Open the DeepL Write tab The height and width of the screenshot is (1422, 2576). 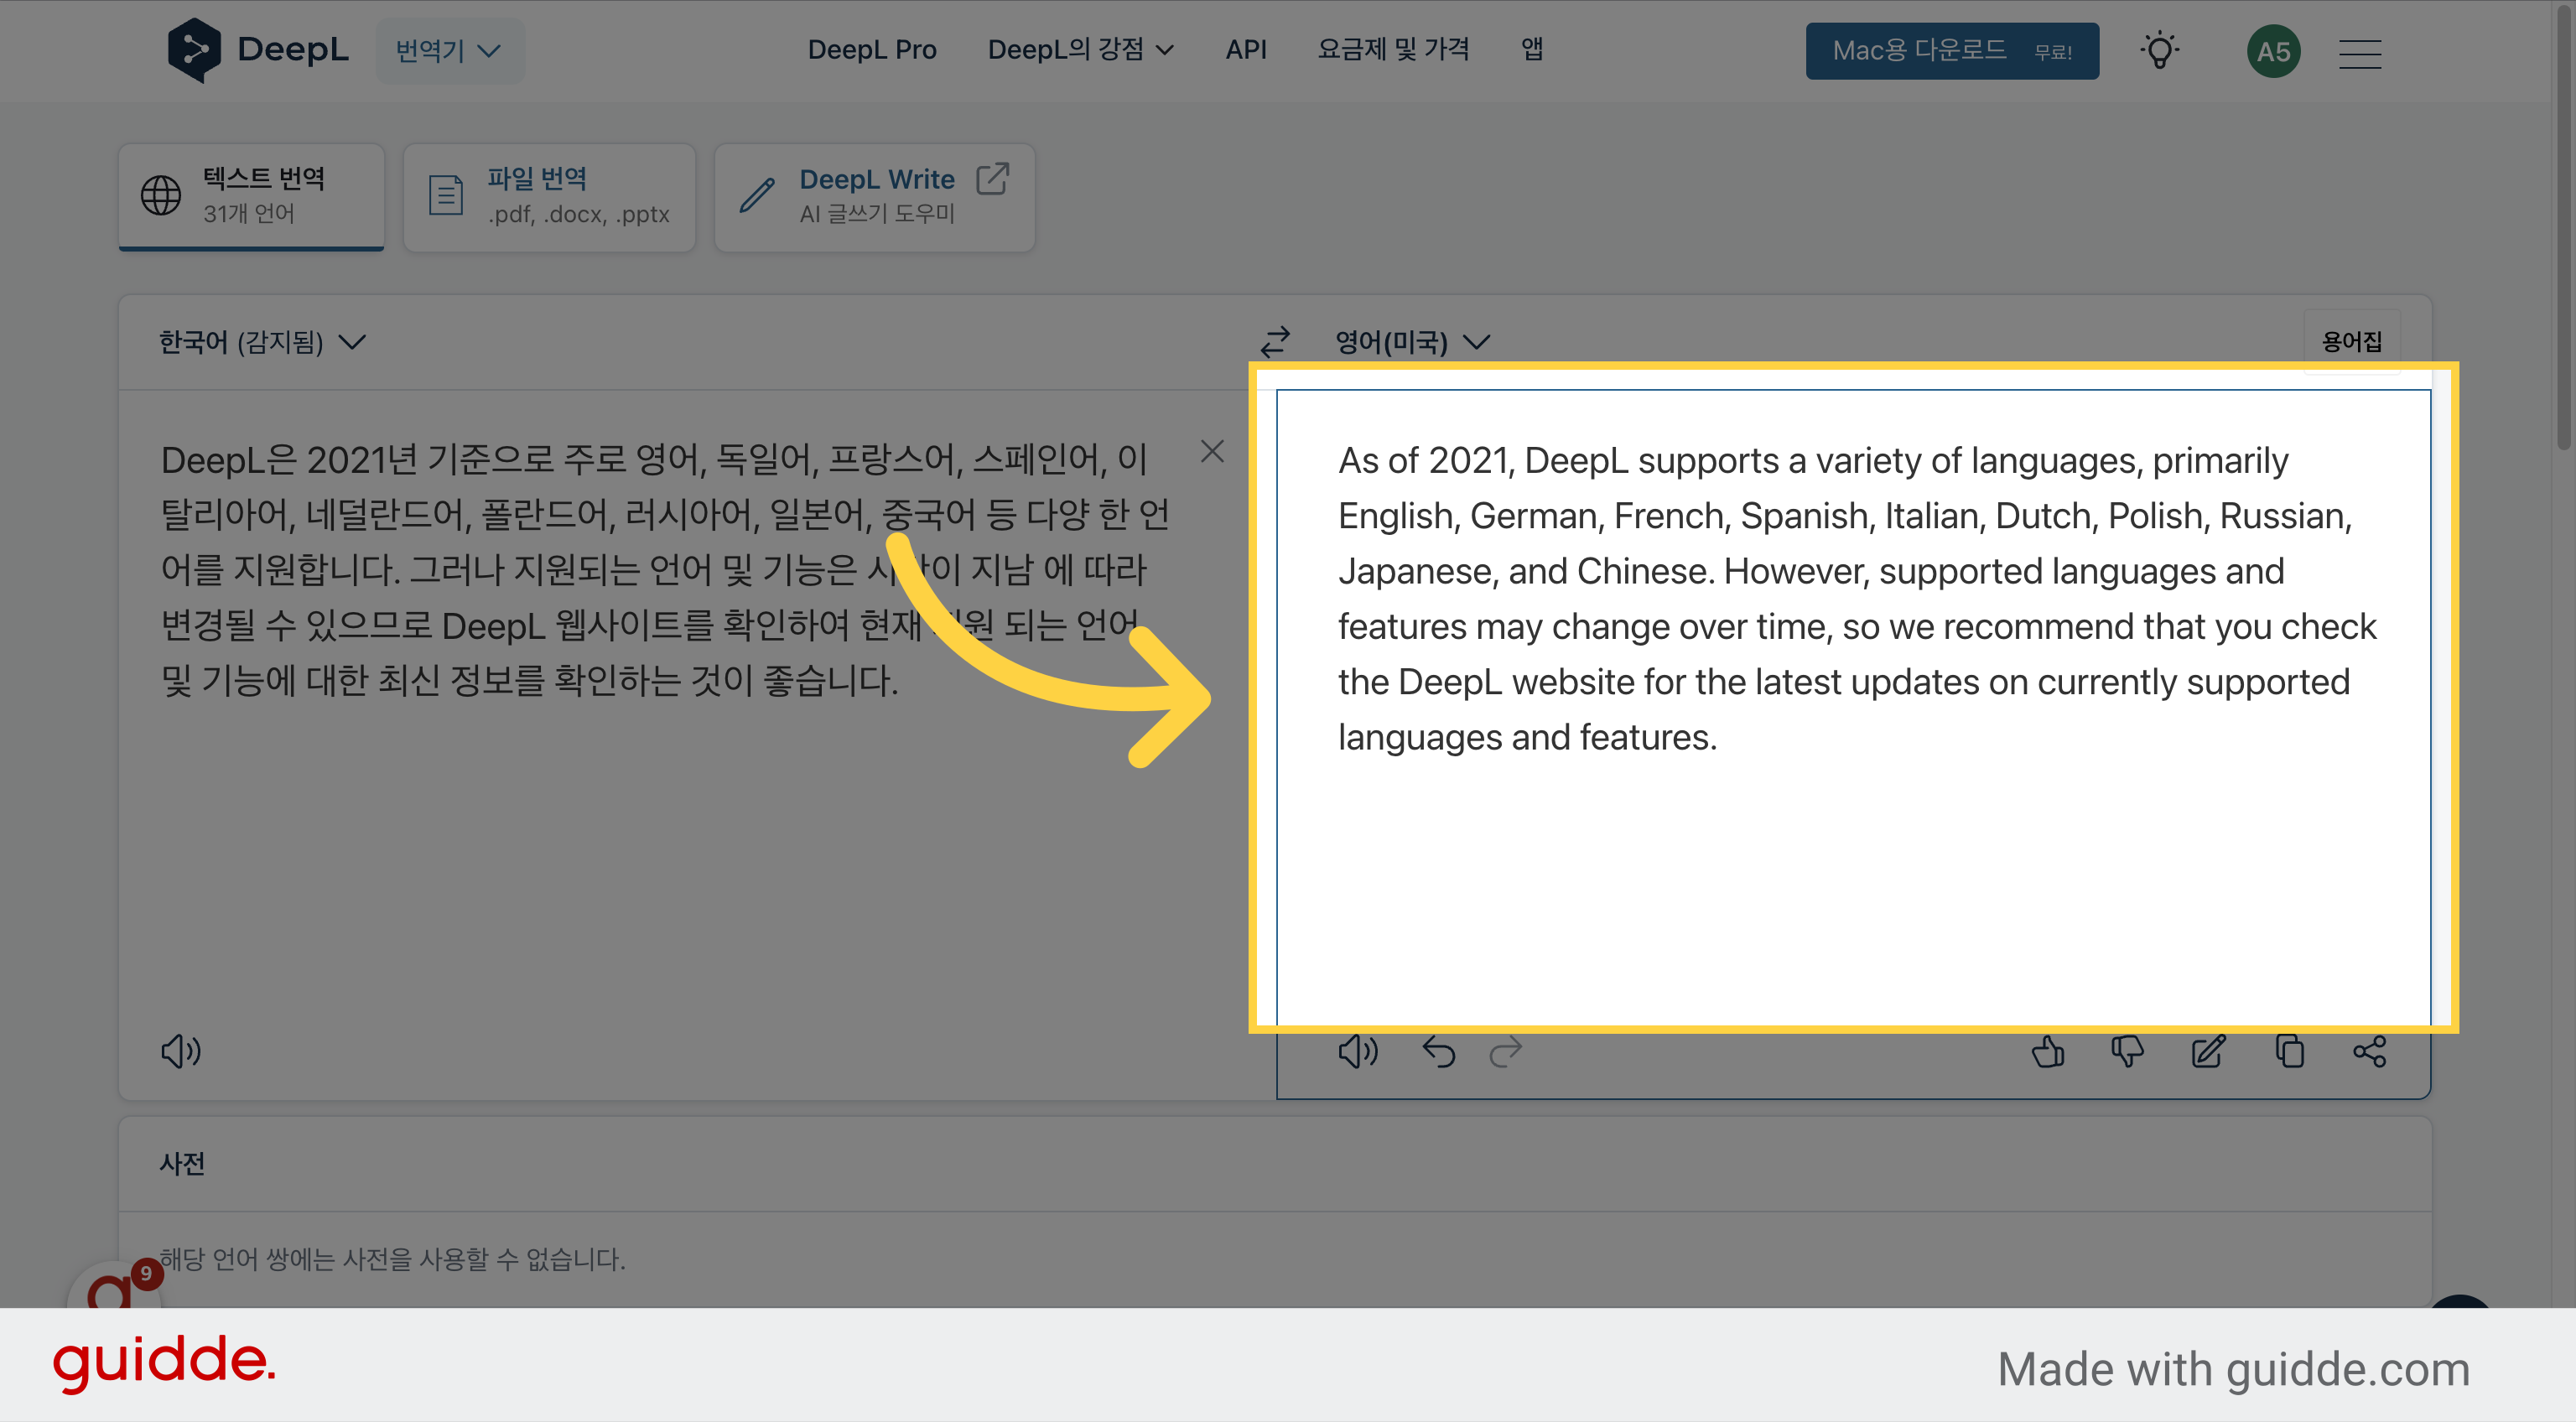pos(874,197)
